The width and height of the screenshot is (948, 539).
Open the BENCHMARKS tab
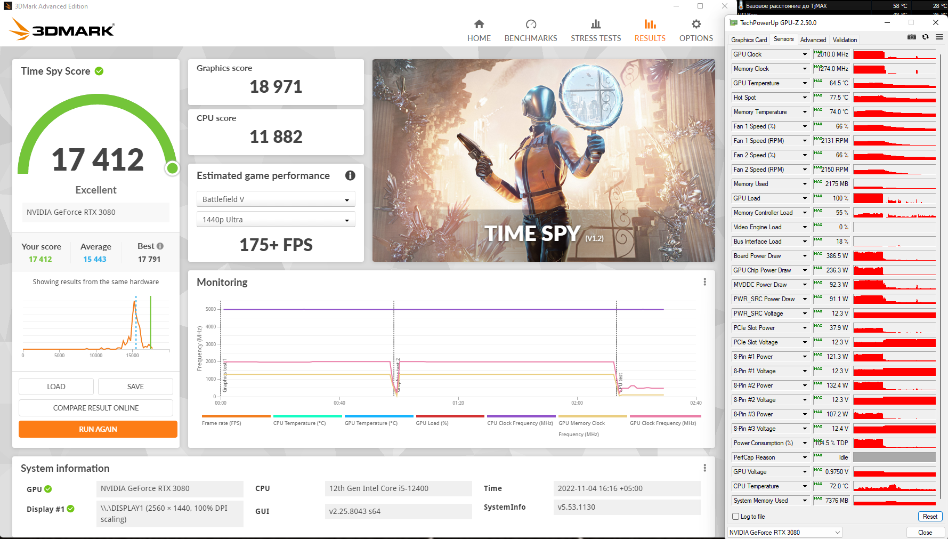click(x=531, y=31)
